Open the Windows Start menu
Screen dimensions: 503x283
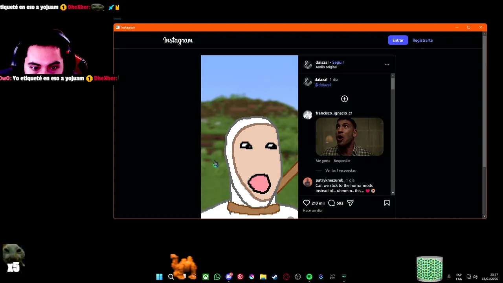(159, 277)
